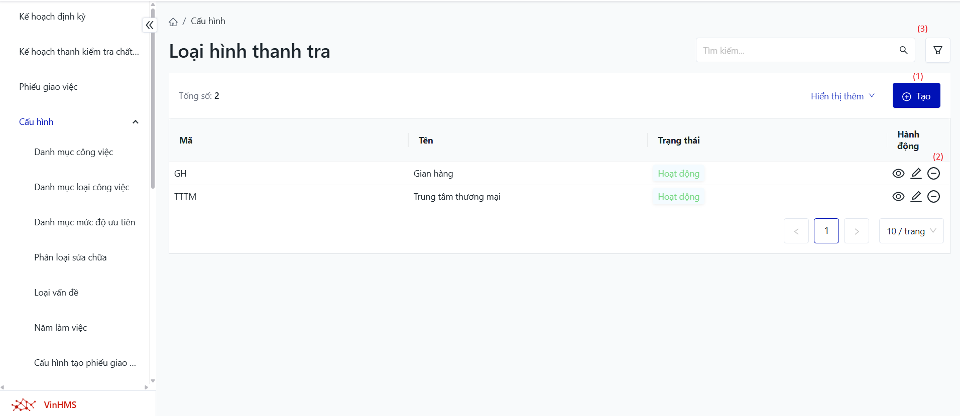Select Phân loại sửa chữa menu item

tap(70, 257)
